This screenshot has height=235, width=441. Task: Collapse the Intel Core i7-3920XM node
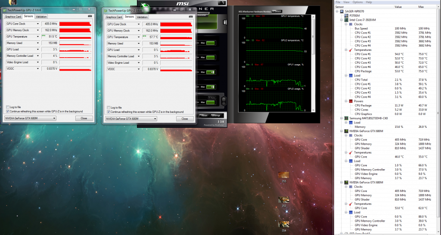342,20
